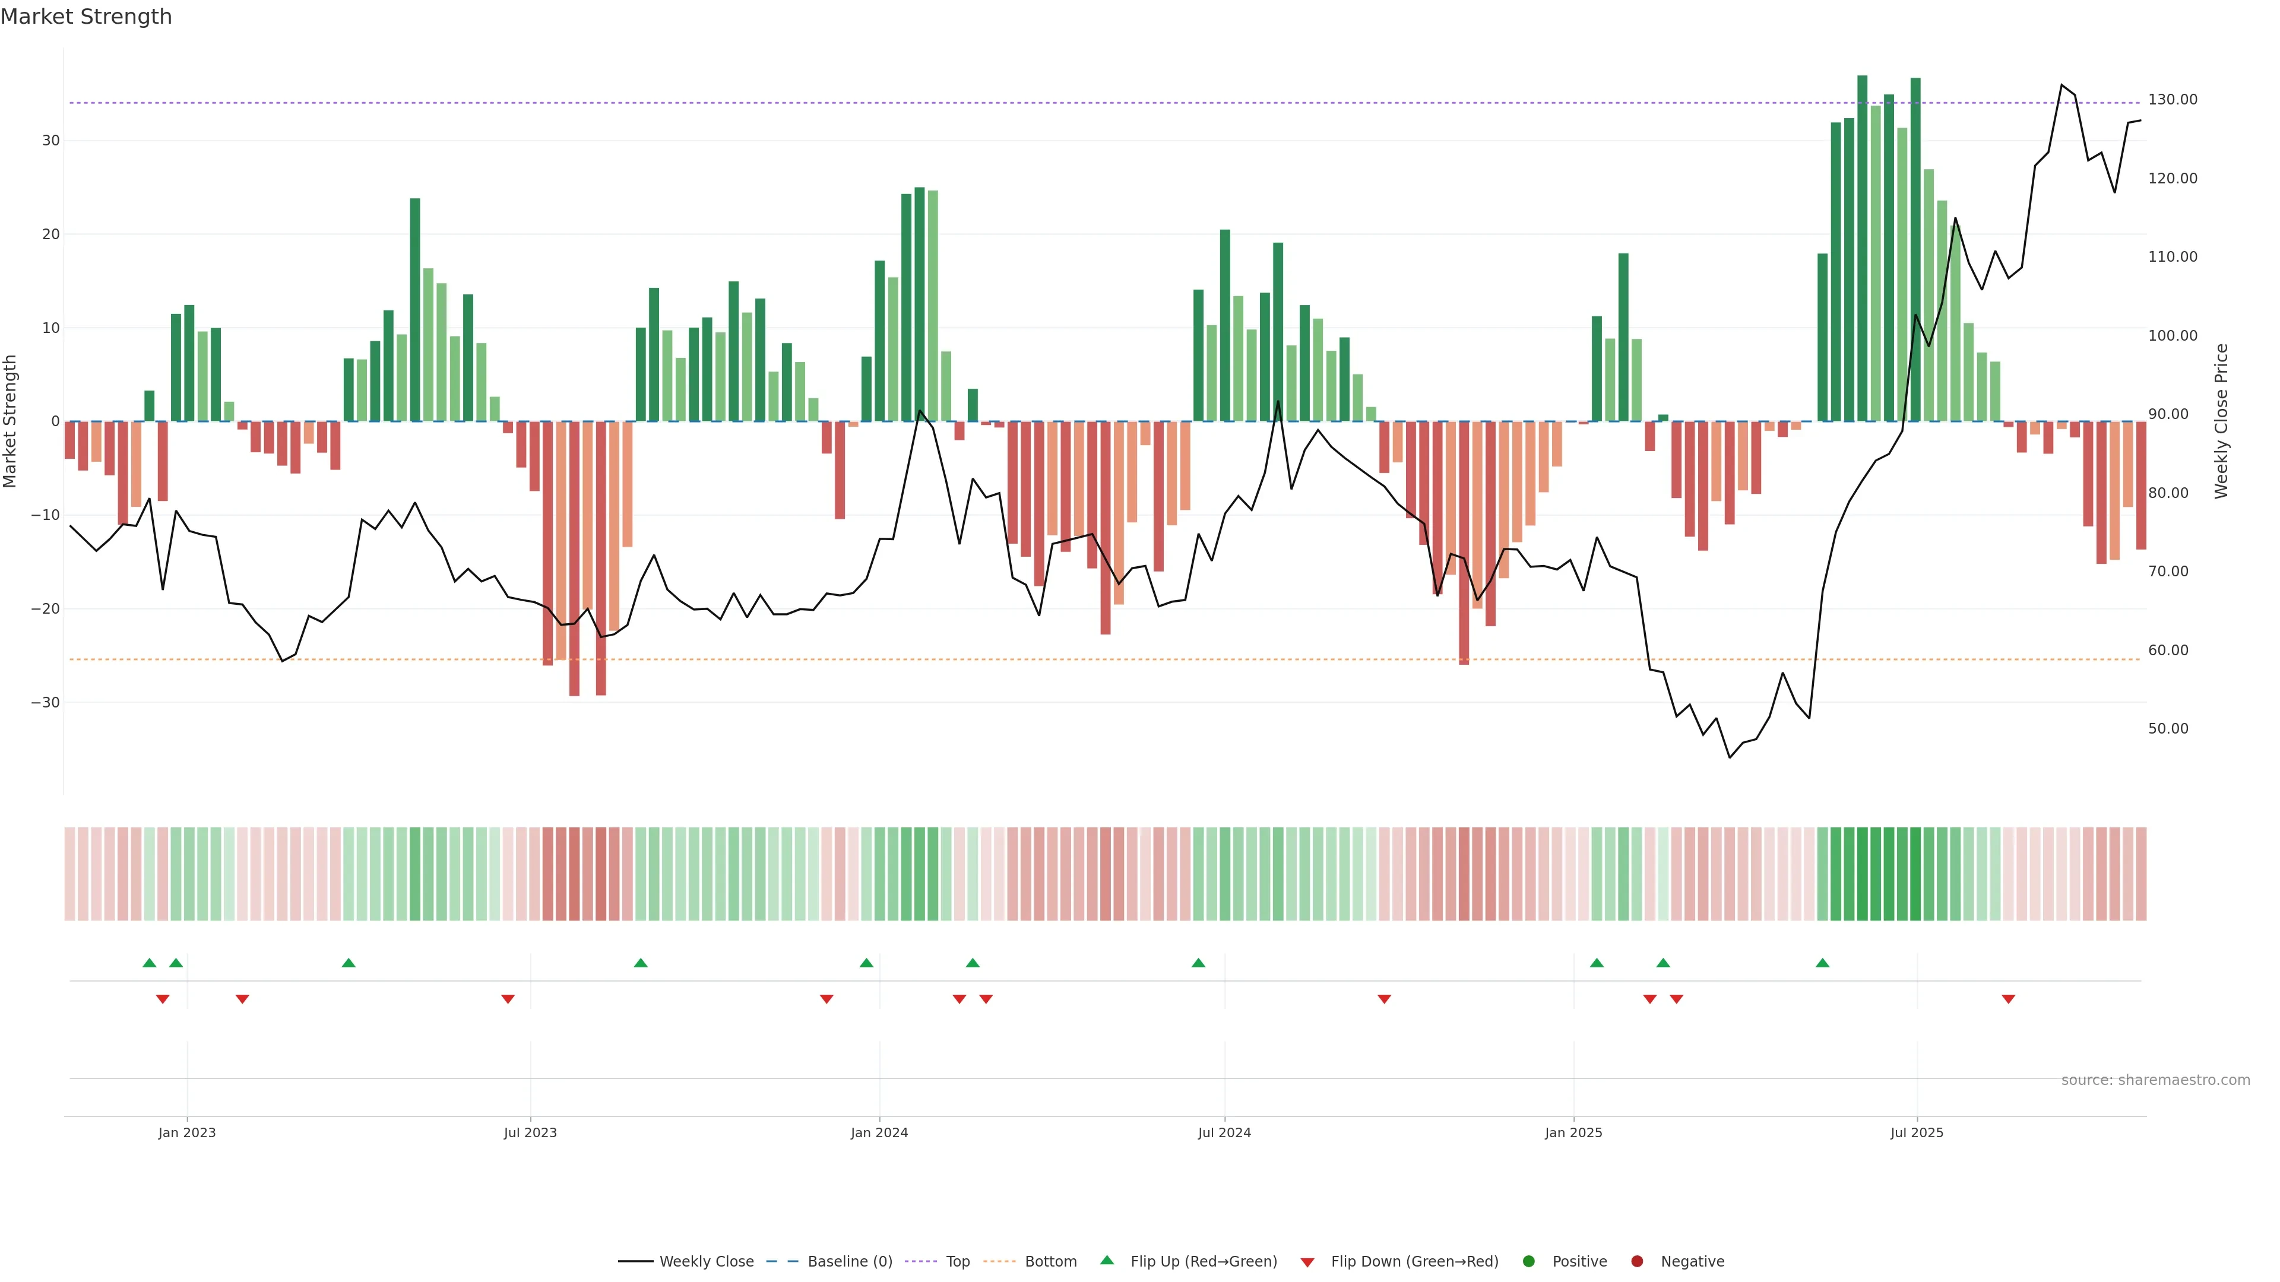The width and height of the screenshot is (2280, 1282).
Task: Click the leftmost red flip-down triangle marker
Action: point(163,999)
